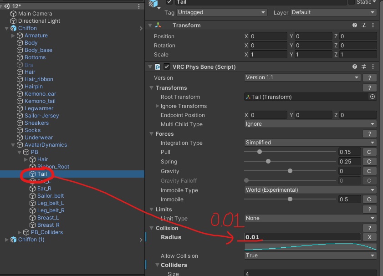Click the Transforms section ? button
The image size is (383, 276).
pyautogui.click(x=370, y=88)
